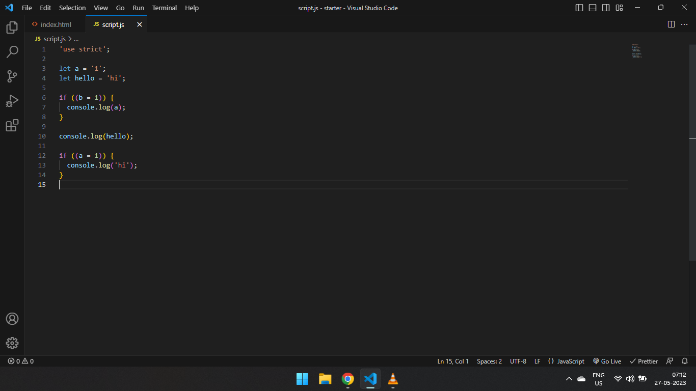This screenshot has height=391, width=696.
Task: Open the Search view in activity bar
Action: click(x=12, y=52)
